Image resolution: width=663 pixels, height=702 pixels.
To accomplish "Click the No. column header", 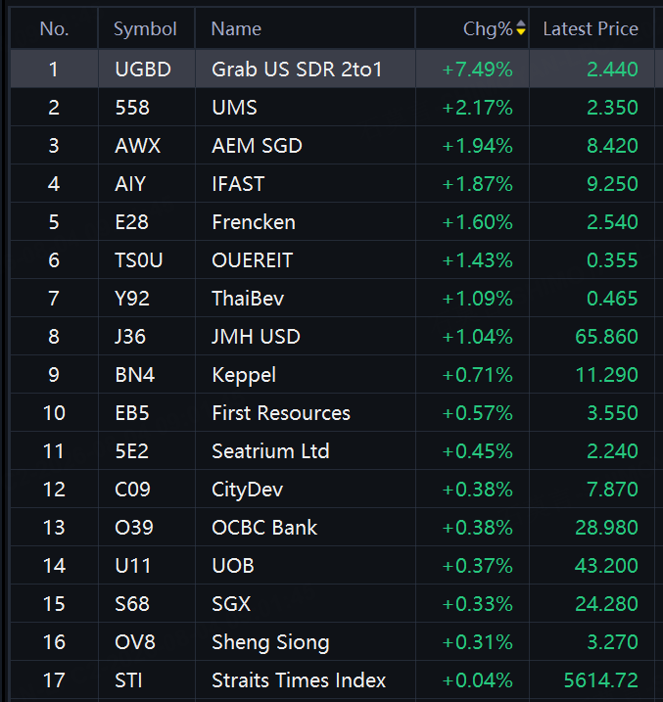I will point(54,29).
